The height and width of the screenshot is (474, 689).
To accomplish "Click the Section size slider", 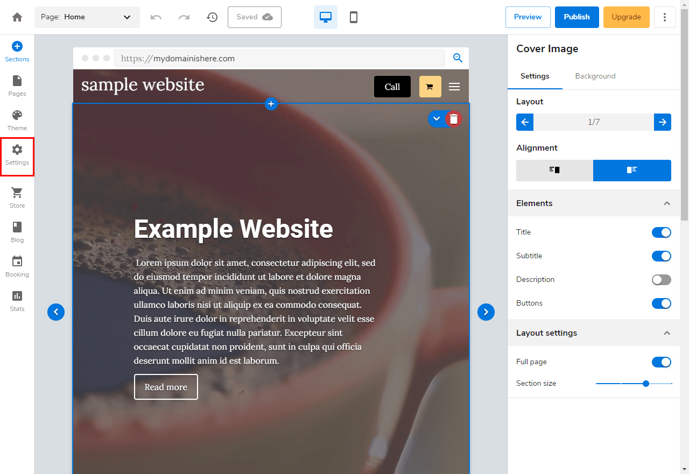I will (634, 384).
